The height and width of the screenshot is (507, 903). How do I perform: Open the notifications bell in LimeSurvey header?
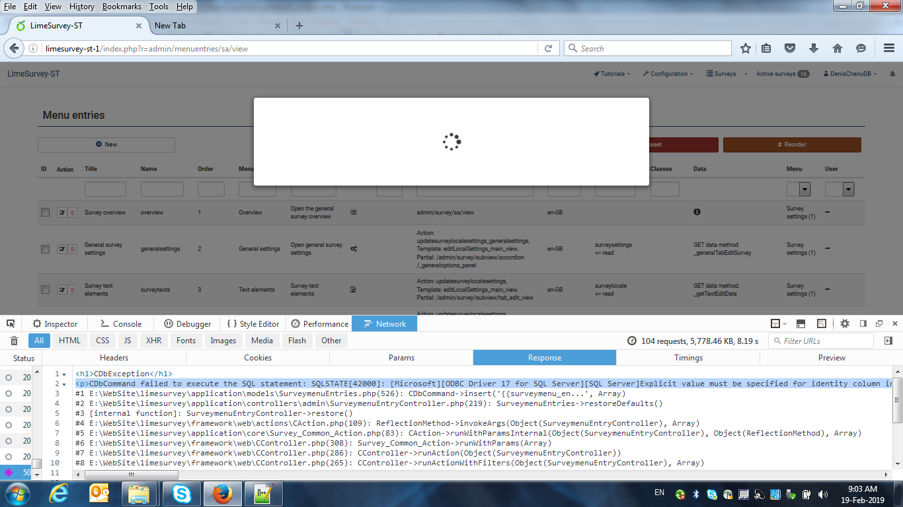(x=891, y=74)
